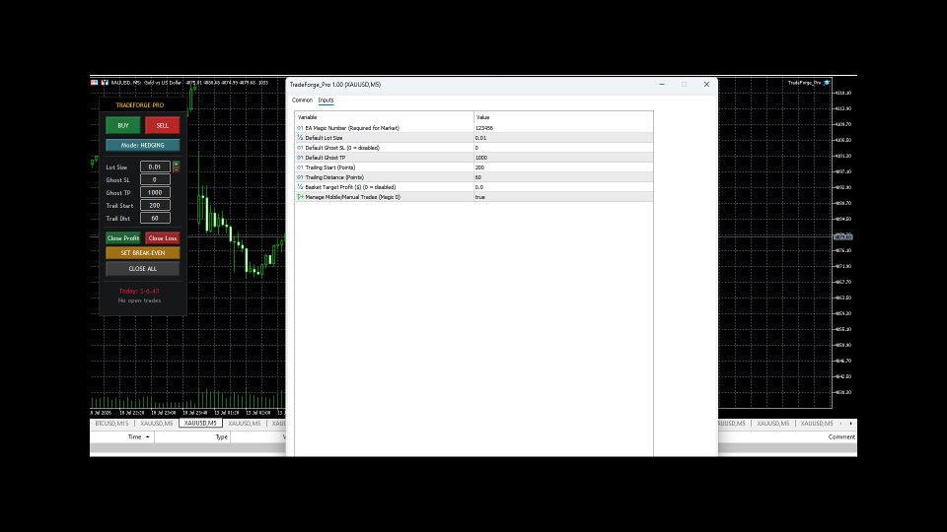Click the SET BREAK-EVEN button
Screen dimensions: 947x532
pos(142,253)
